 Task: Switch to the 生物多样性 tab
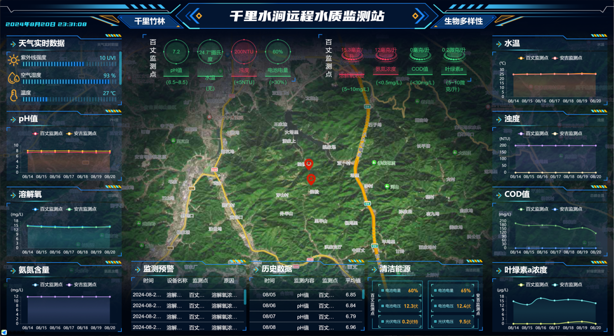click(463, 22)
